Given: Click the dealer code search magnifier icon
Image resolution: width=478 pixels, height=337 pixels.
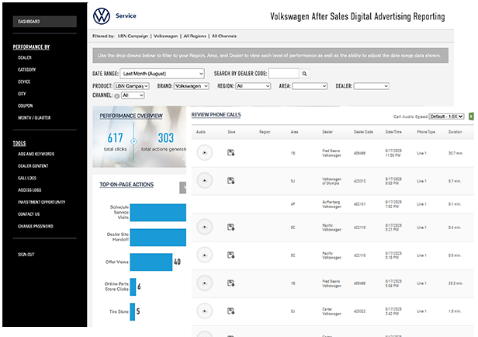Looking at the screenshot, I should coord(304,74).
